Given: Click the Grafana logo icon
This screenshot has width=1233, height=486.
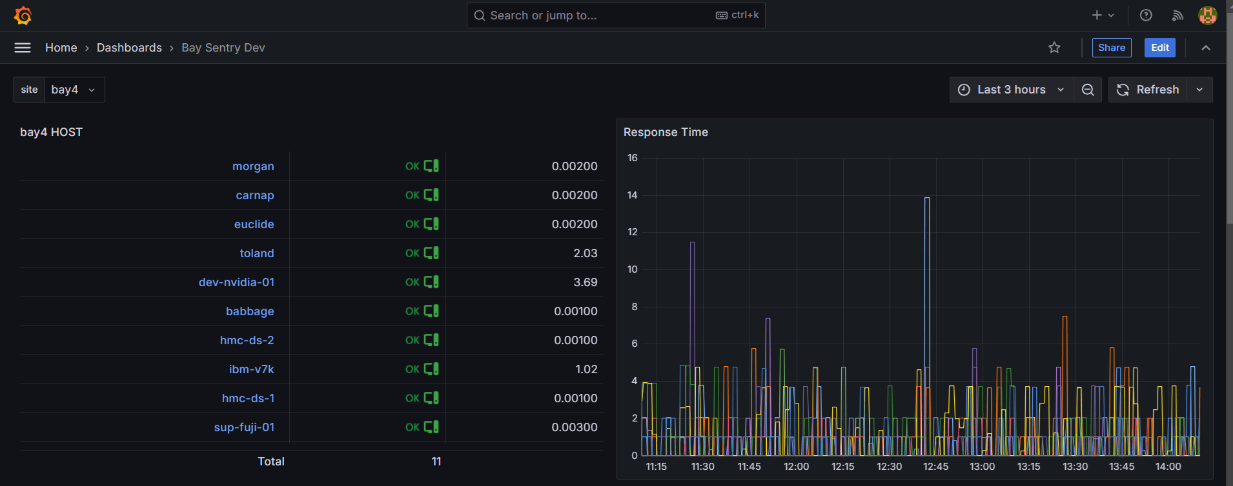Looking at the screenshot, I should [23, 15].
